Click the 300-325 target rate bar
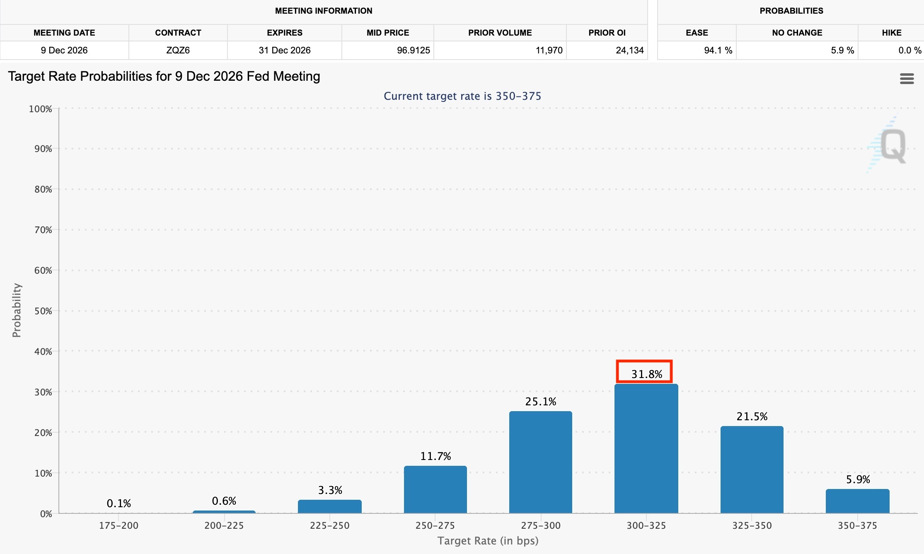Viewport: 924px width, 554px height. 646,448
